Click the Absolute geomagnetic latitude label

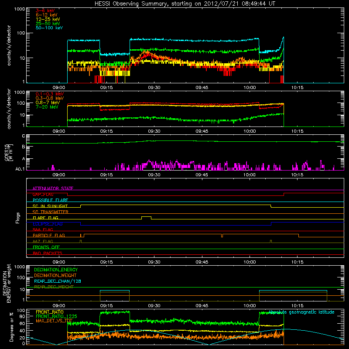click(301, 312)
